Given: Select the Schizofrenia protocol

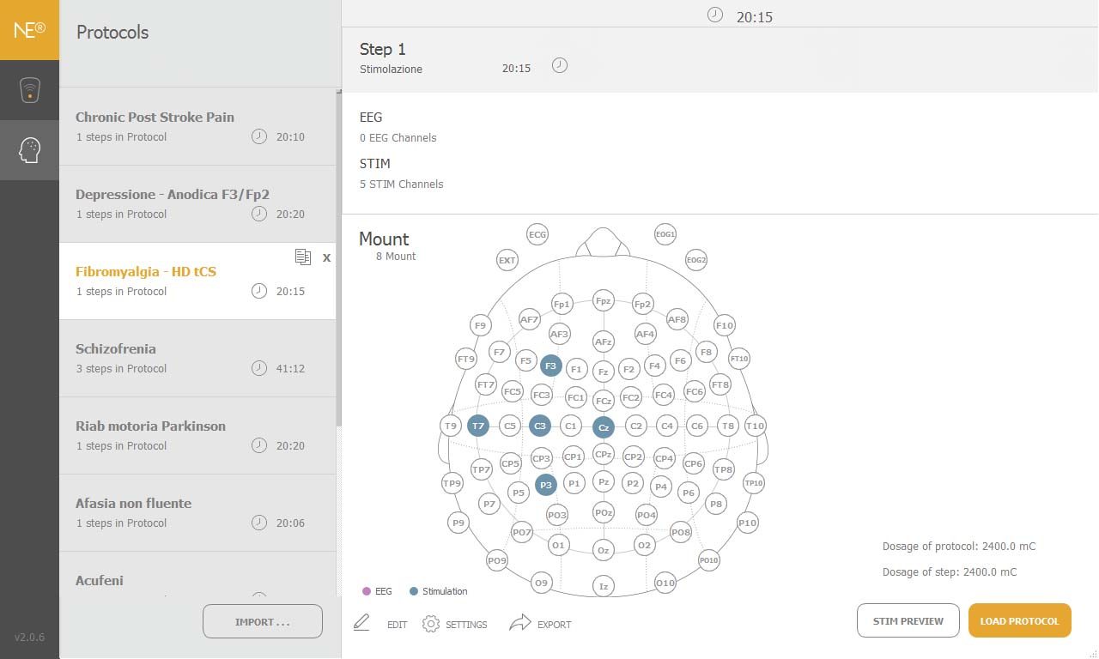Looking at the screenshot, I should click(197, 358).
